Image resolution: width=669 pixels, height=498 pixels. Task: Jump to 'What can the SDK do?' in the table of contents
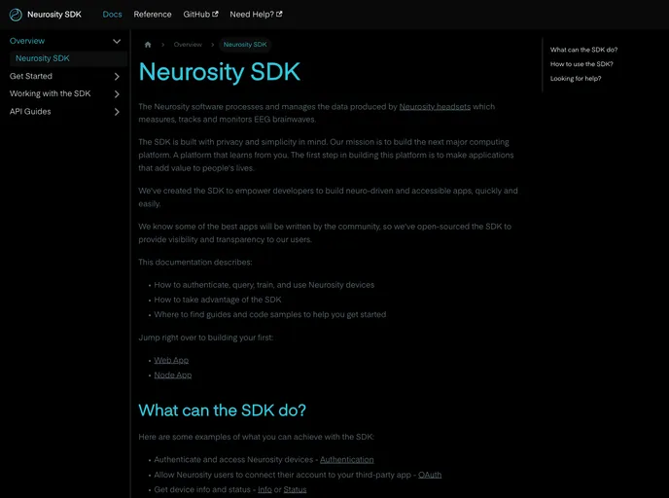click(583, 50)
